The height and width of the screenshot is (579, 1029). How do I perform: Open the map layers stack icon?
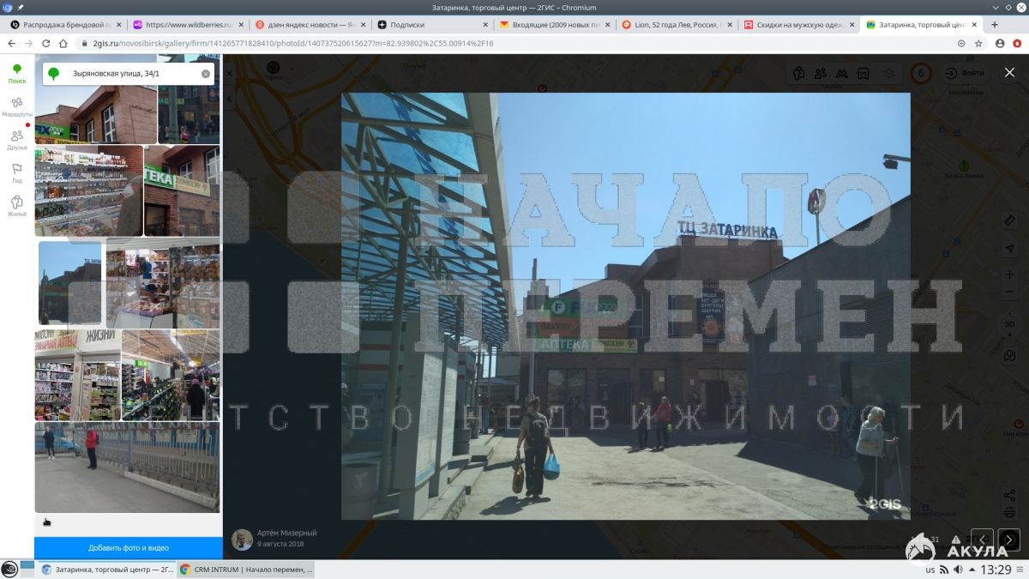pos(889,73)
